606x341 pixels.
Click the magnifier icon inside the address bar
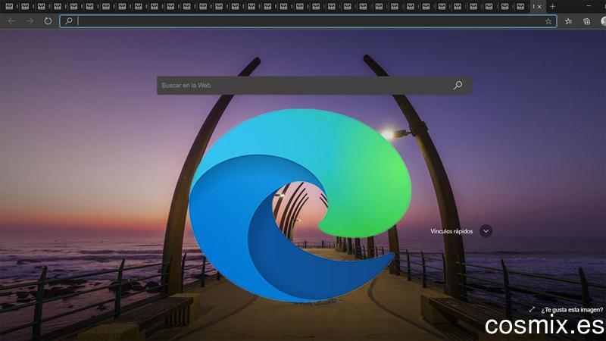coord(69,21)
